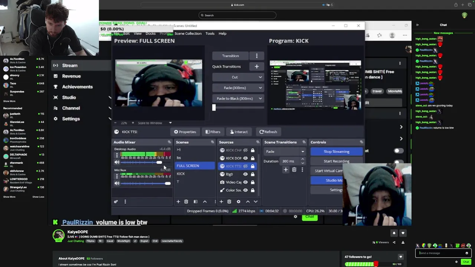This screenshot has width=475, height=267.
Task: Click the Start Recording button
Action: [336, 161]
